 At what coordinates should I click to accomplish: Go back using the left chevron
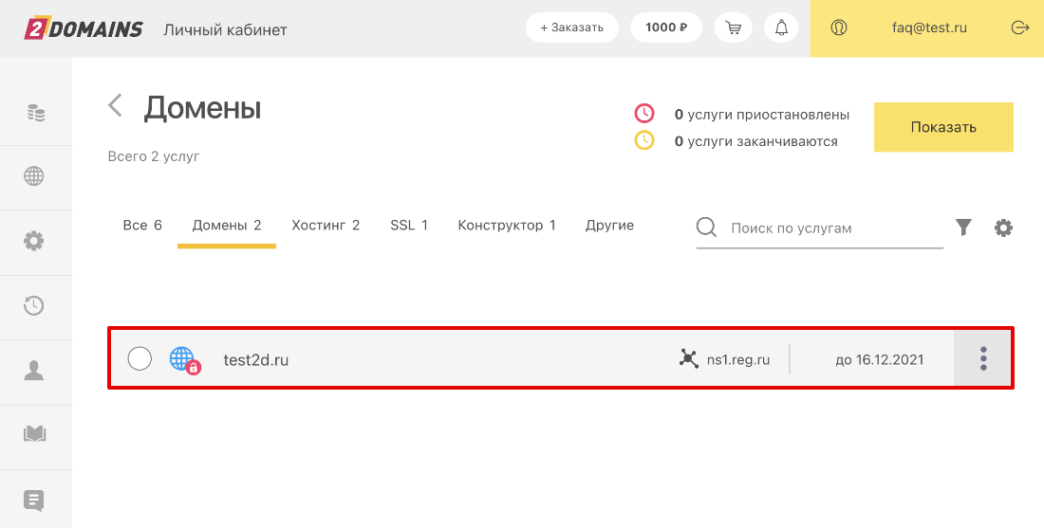pos(116,105)
